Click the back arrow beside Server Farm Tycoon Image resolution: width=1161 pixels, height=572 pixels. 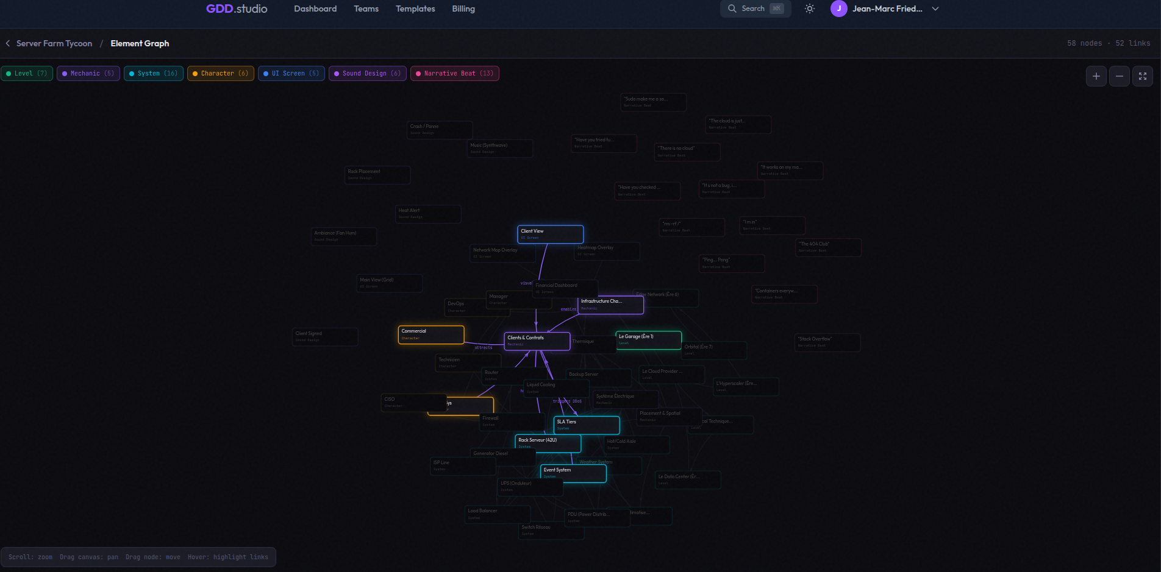[x=7, y=43]
